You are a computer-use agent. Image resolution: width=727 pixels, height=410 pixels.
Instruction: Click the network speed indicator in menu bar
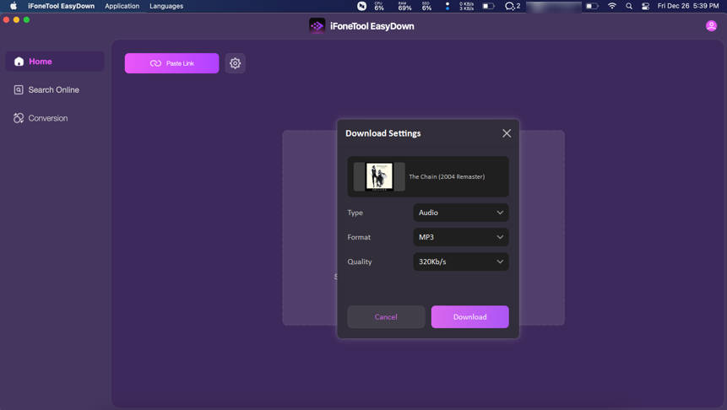tap(466, 6)
